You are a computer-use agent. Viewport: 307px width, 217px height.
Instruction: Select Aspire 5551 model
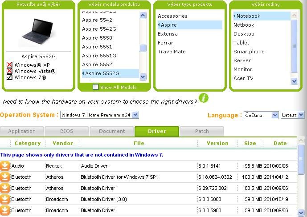click(x=97, y=47)
